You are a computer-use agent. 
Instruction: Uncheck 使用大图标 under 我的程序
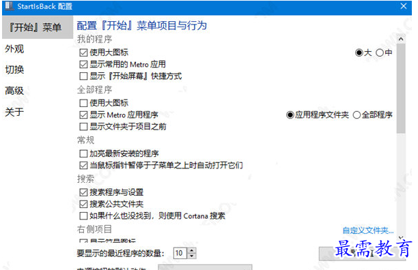[83, 52]
